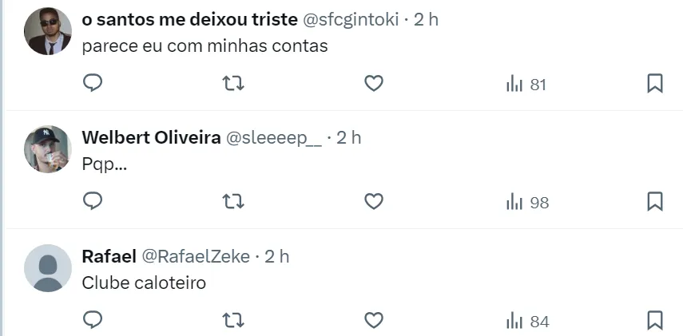Open the Welbert Oliveira display name link
The image size is (683, 336).
tap(151, 137)
